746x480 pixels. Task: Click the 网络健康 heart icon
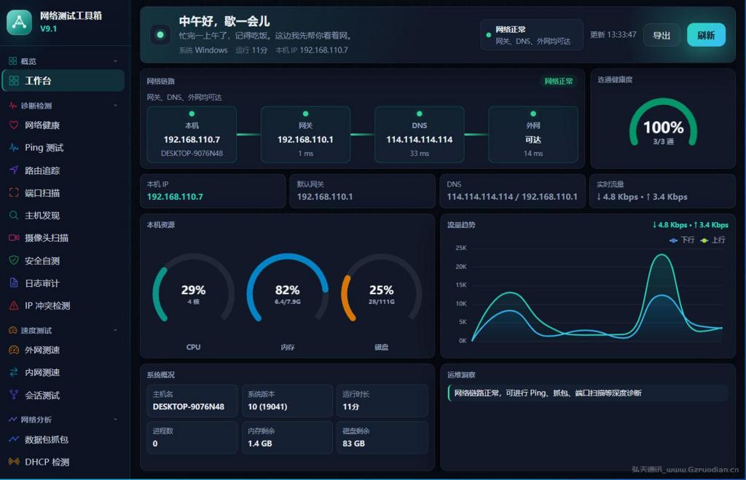coord(14,125)
